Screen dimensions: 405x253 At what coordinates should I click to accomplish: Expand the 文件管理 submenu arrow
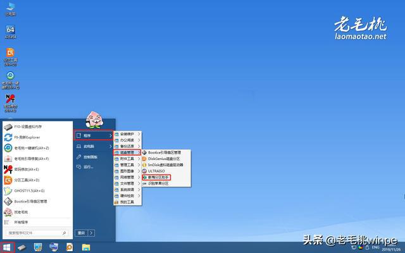coord(139,183)
